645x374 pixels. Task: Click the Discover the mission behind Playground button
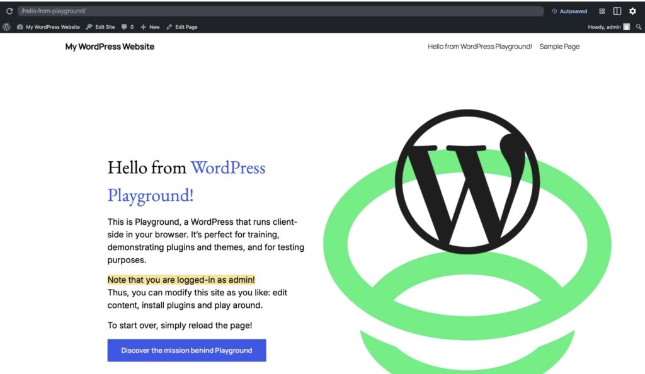[186, 351]
